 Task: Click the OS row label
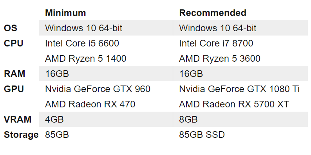pos(11,28)
